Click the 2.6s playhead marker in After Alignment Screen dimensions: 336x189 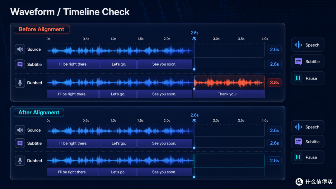194,121
